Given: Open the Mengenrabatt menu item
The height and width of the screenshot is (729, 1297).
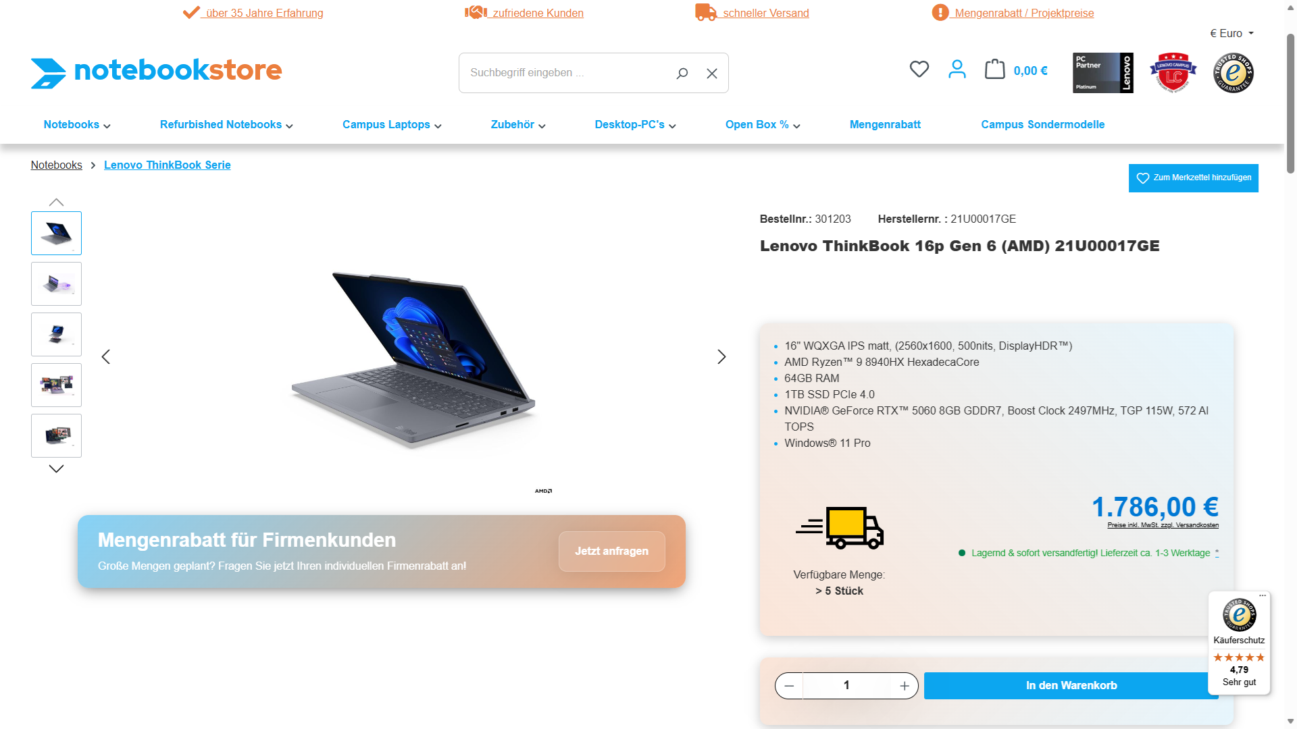Looking at the screenshot, I should (885, 125).
